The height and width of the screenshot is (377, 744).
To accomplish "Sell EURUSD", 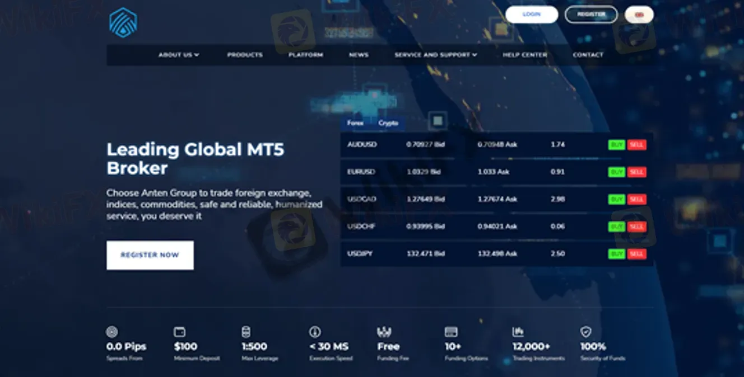I will pyautogui.click(x=637, y=172).
